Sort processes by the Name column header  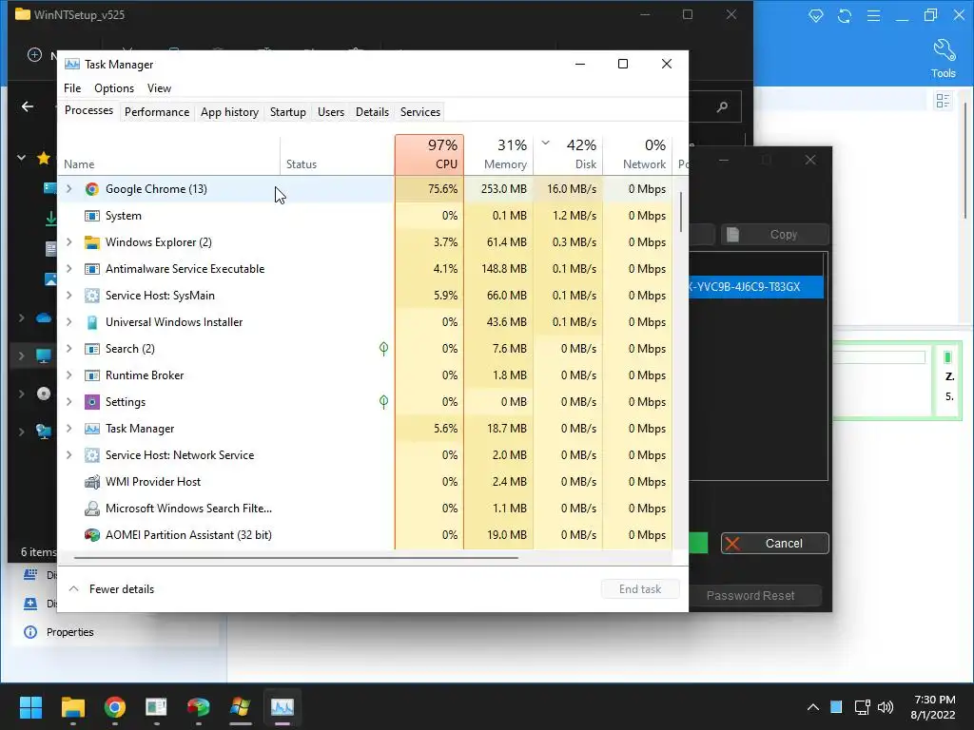(x=169, y=155)
